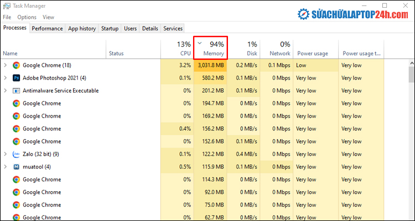Expand the Google Chrome (18) process group
Viewport: 415px width, 221px height.
tap(6, 65)
